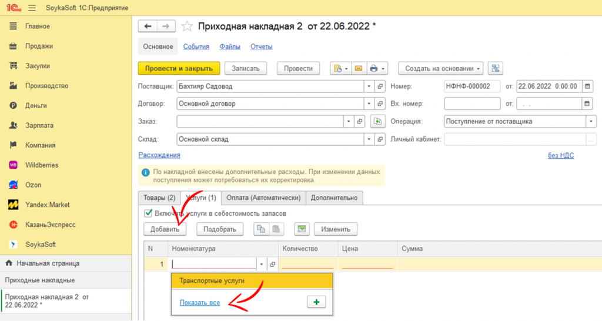Click the green plus create button in popup
This screenshot has height=321, width=602.
(x=316, y=302)
